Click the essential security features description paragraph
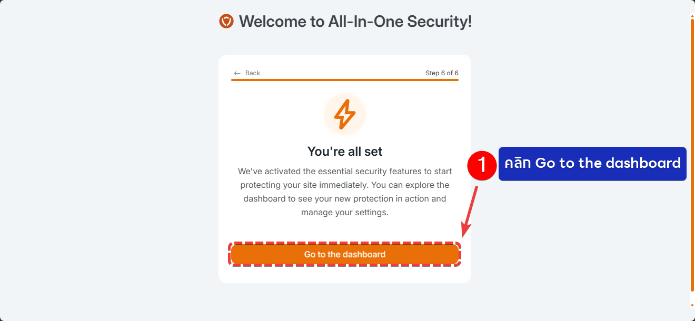The width and height of the screenshot is (695, 321). click(x=345, y=192)
